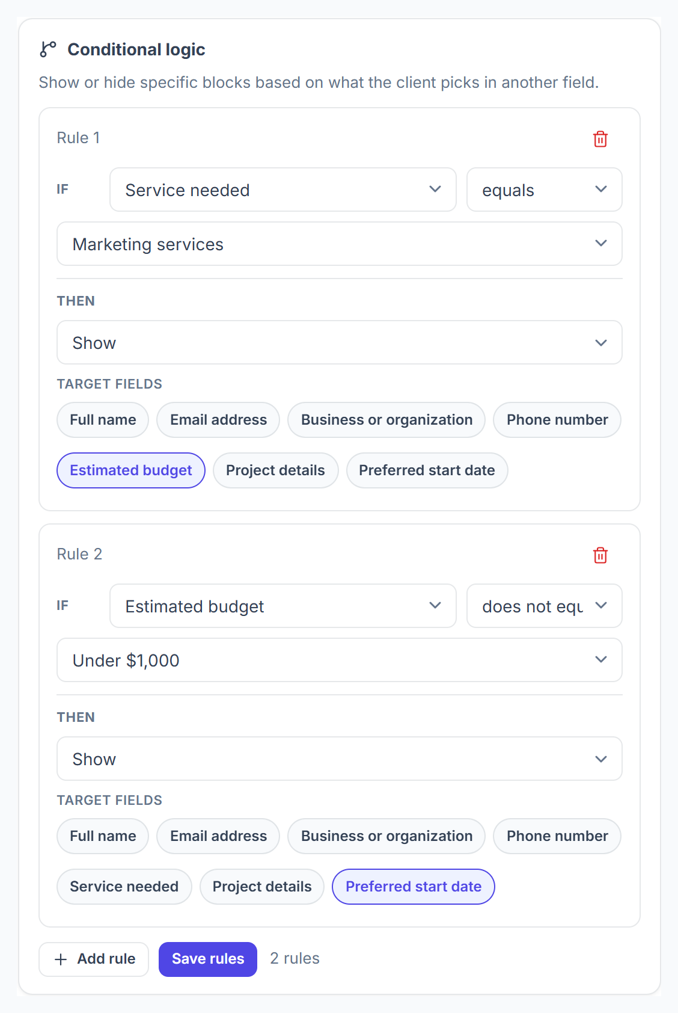Deselect Rule 1 'Estimated budget' chip
Screen dimensions: 678x1013
(x=131, y=470)
